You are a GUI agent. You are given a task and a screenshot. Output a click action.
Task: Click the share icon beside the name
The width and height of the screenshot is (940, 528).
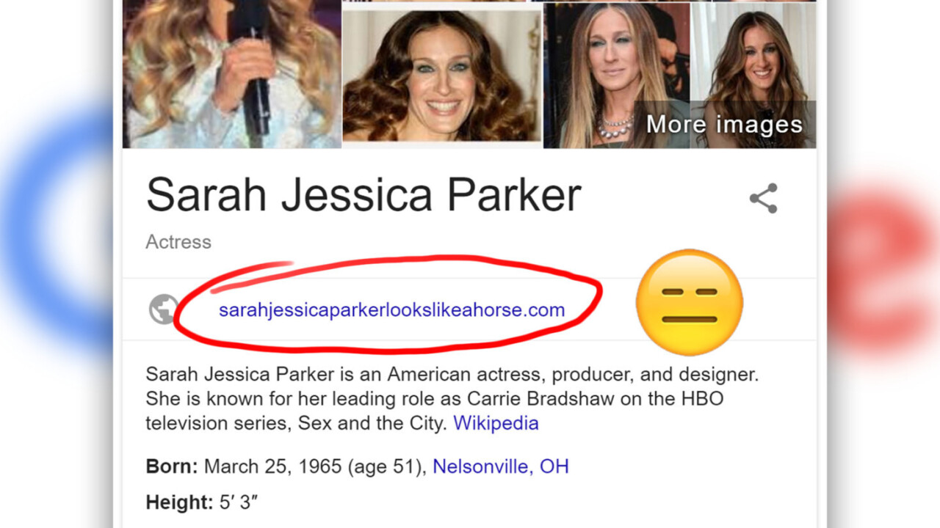(x=763, y=199)
